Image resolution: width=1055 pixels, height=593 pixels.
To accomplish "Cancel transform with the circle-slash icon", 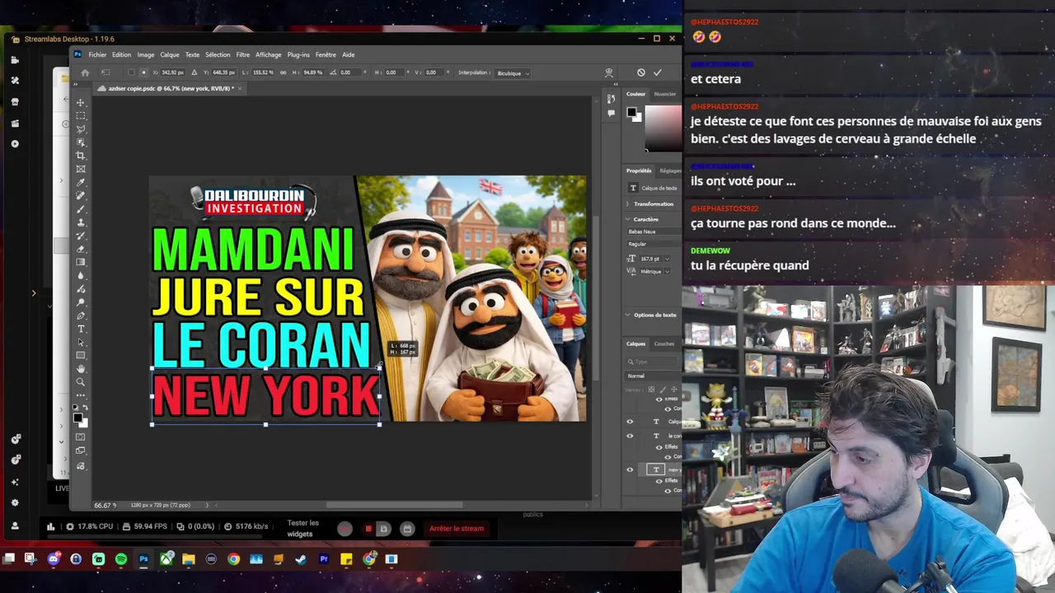I will [x=641, y=72].
